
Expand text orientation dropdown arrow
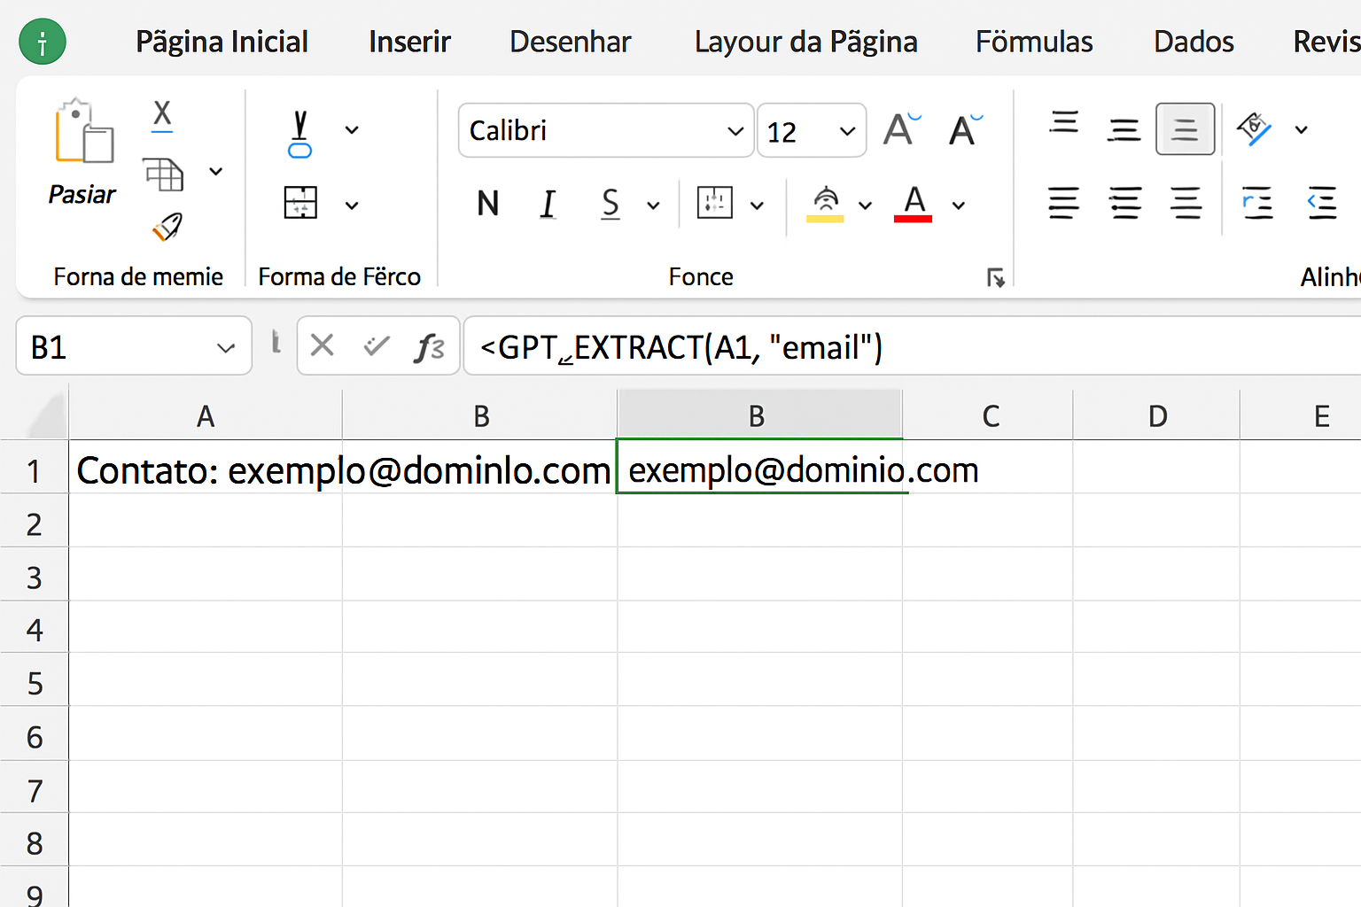click(1301, 129)
